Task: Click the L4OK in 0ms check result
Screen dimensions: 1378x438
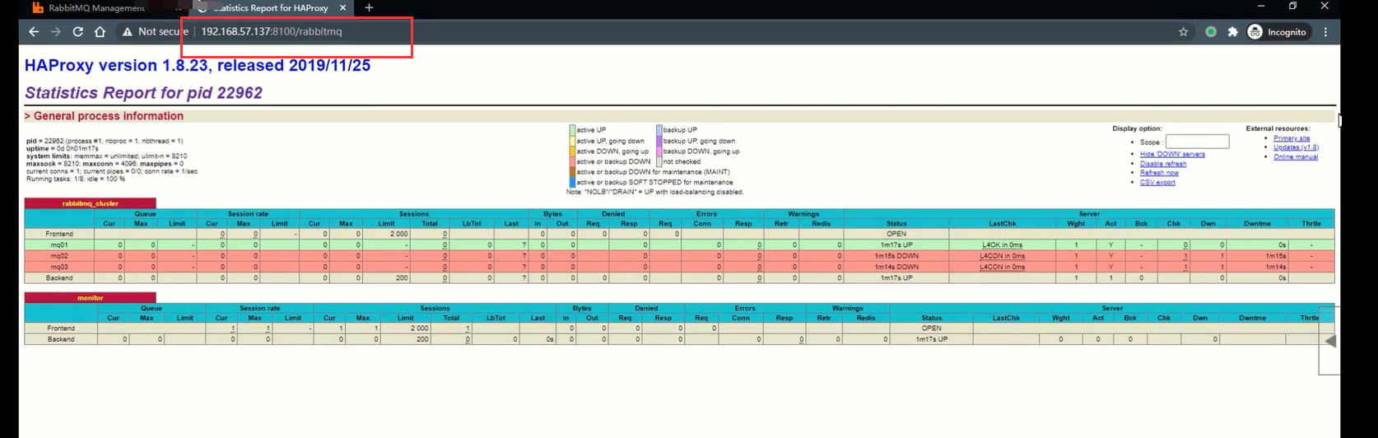Action: point(1002,245)
